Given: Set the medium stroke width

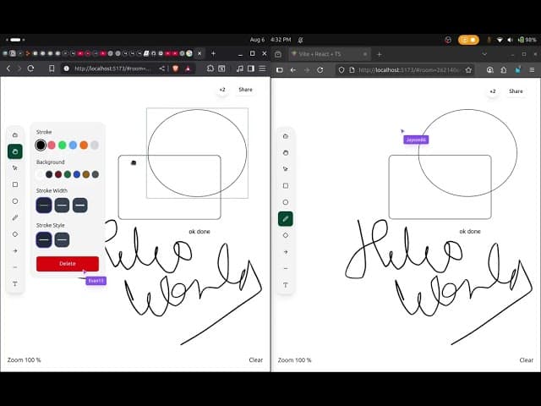Looking at the screenshot, I should [62, 206].
